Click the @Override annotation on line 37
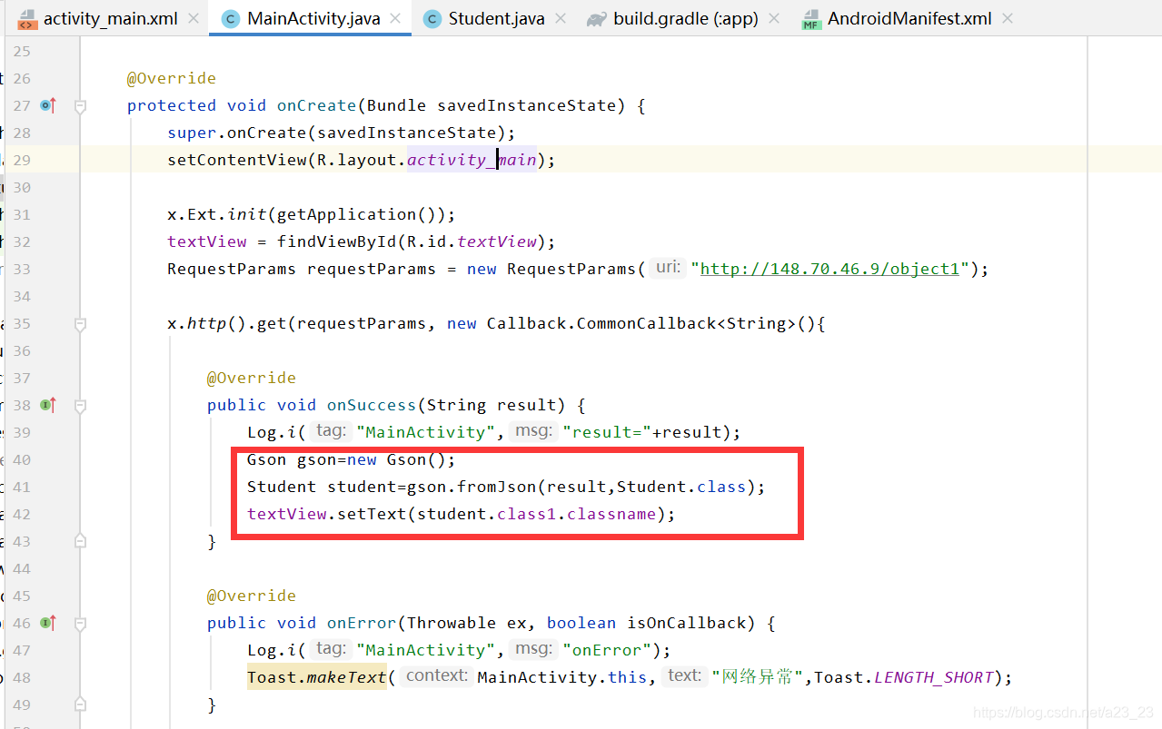The height and width of the screenshot is (729, 1162). [x=252, y=378]
